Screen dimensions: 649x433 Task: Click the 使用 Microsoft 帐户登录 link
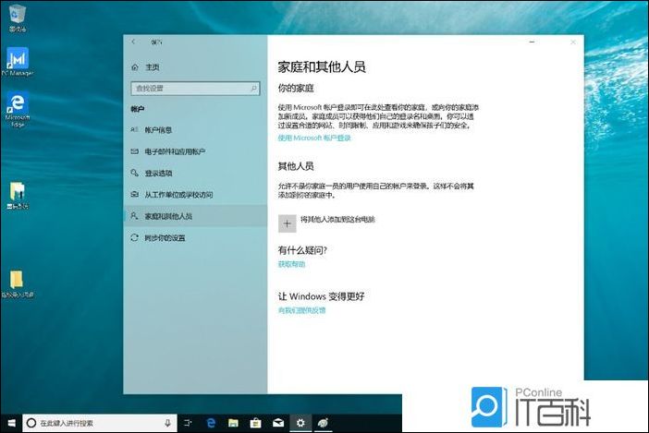[x=314, y=138]
